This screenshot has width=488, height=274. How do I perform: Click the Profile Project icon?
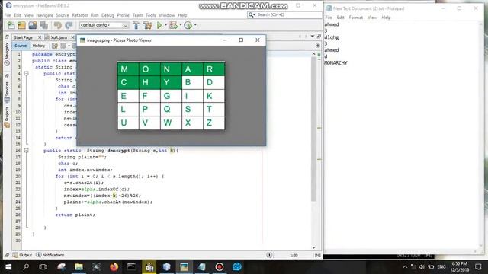click(x=188, y=25)
